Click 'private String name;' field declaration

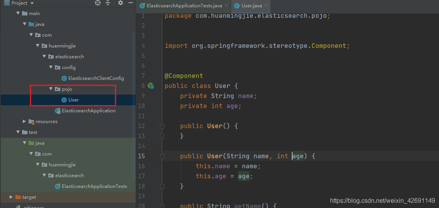pyautogui.click(x=218, y=96)
